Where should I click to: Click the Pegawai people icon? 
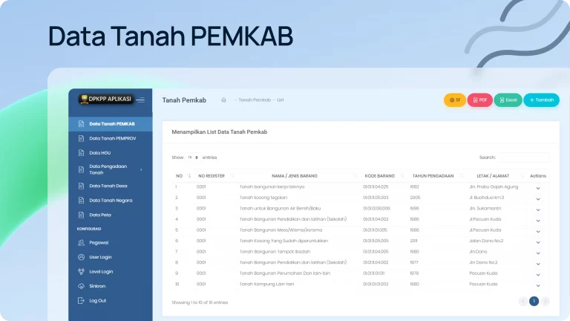(x=81, y=243)
